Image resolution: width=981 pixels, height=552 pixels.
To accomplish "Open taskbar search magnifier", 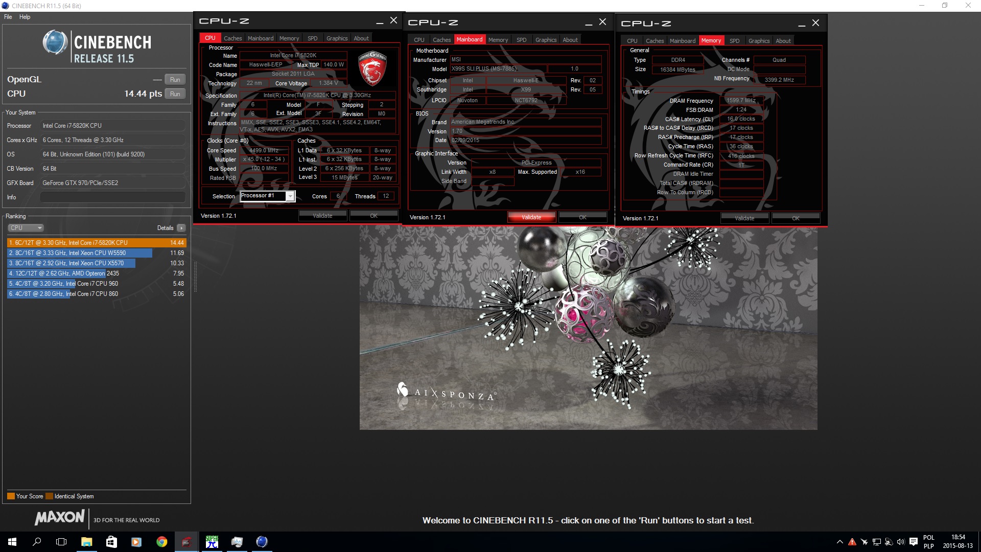I will [37, 542].
